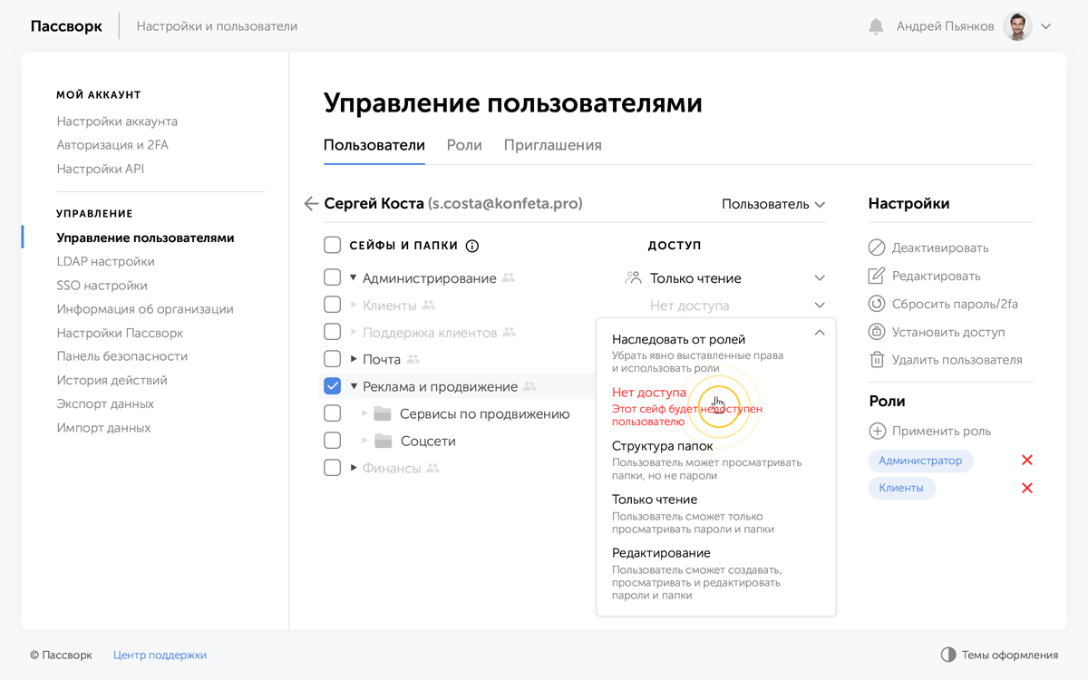
Task: Open Настройки API in sidebar
Action: tap(101, 169)
